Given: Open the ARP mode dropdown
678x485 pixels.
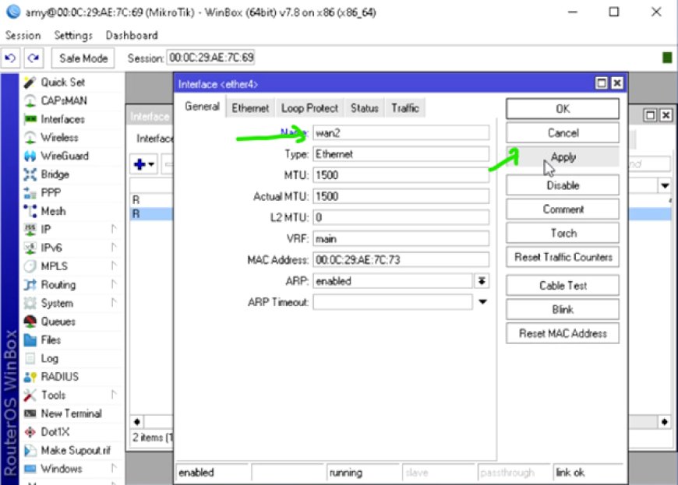Looking at the screenshot, I should (x=482, y=281).
